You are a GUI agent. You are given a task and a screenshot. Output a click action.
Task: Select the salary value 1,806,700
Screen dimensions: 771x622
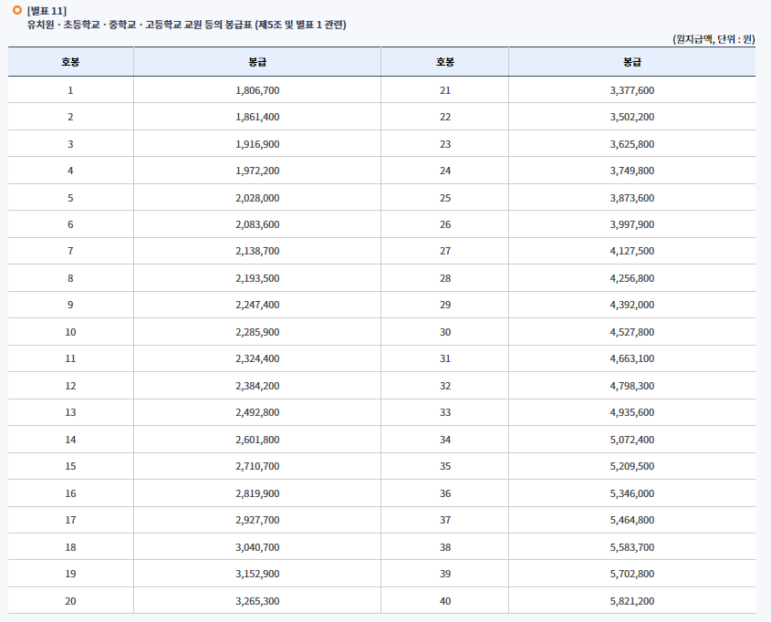pos(258,89)
